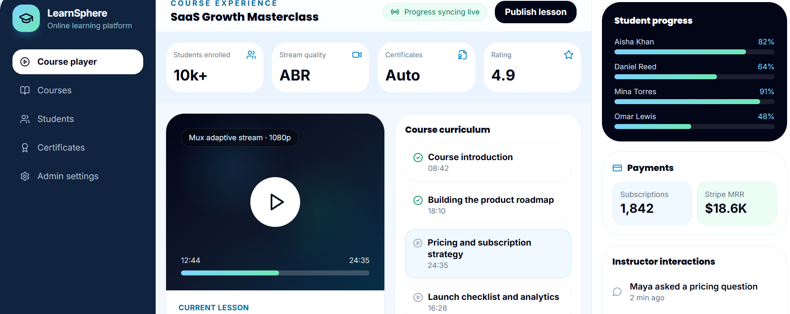Open Building the product roadmap lesson
This screenshot has width=790, height=314.
488,205
